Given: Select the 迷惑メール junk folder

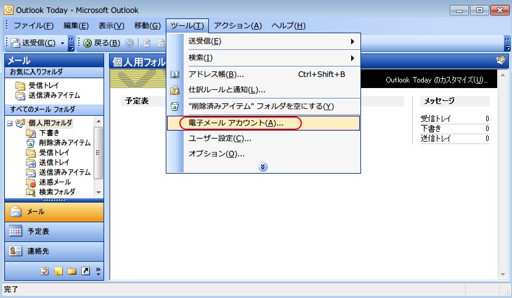Looking at the screenshot, I should [x=54, y=182].
